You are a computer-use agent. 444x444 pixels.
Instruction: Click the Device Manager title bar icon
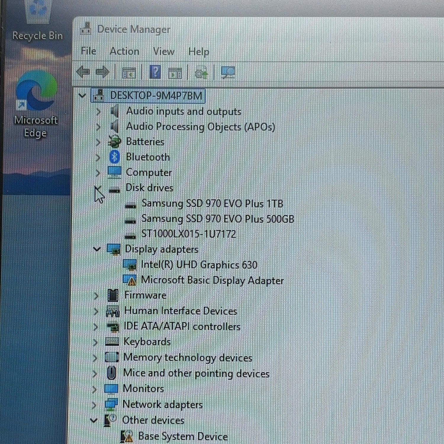pos(86,29)
